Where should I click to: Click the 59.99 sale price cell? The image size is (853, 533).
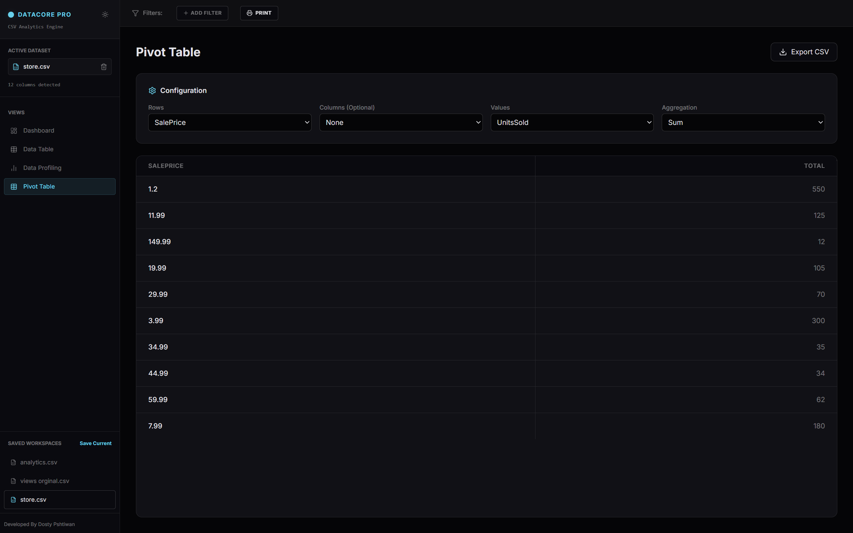[336, 400]
